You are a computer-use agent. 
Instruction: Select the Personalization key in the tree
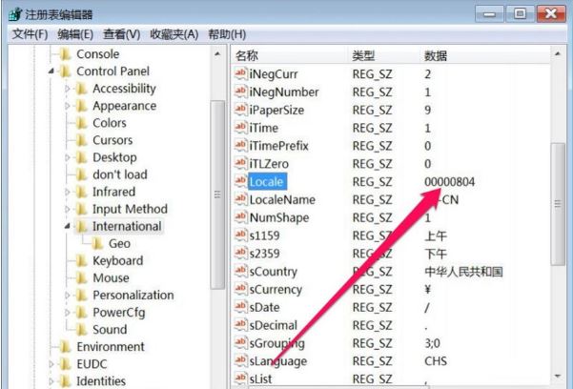[x=133, y=295]
